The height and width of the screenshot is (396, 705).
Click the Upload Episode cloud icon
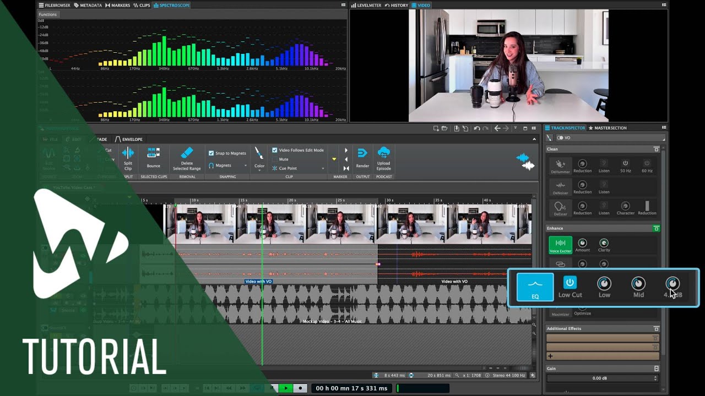point(384,152)
